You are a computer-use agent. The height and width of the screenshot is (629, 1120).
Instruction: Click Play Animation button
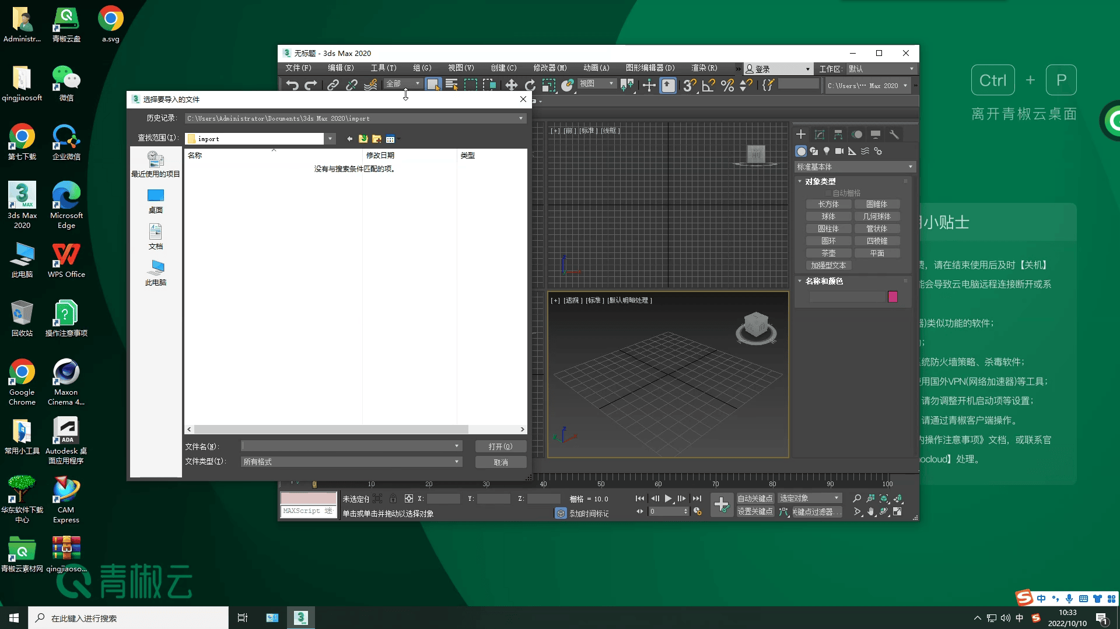click(x=668, y=498)
